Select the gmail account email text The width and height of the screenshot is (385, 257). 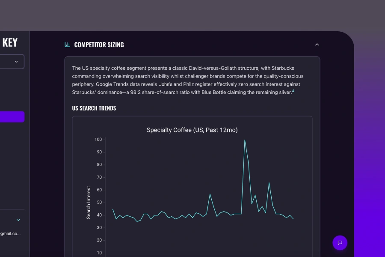pyautogui.click(x=11, y=233)
